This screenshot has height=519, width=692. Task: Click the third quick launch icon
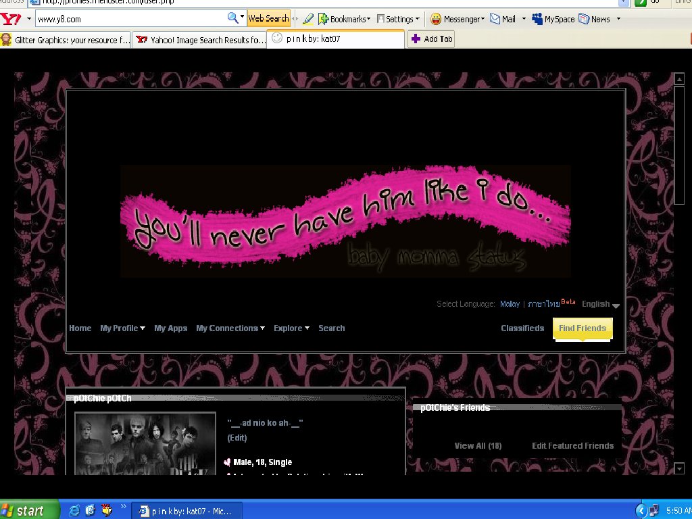[106, 510]
